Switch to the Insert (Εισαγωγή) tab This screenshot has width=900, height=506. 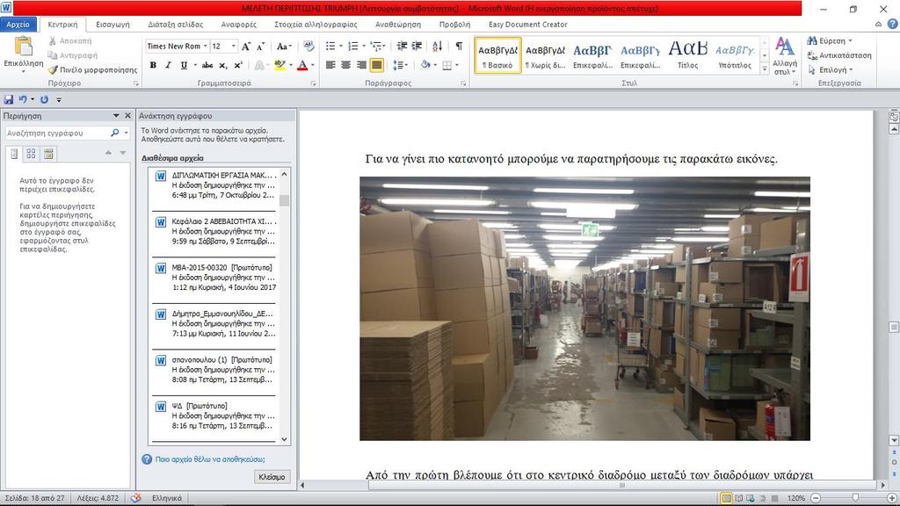112,24
